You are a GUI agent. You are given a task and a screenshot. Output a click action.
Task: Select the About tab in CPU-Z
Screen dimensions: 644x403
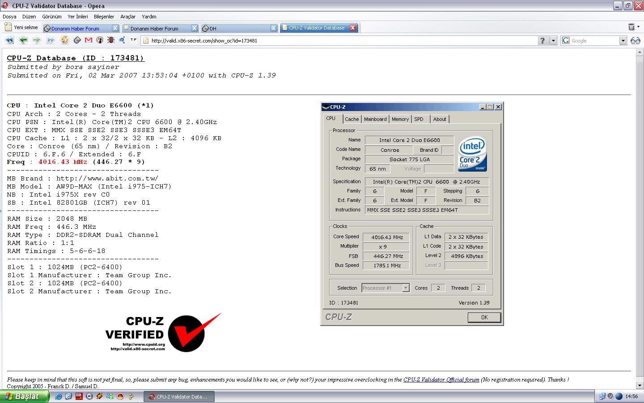coord(440,119)
